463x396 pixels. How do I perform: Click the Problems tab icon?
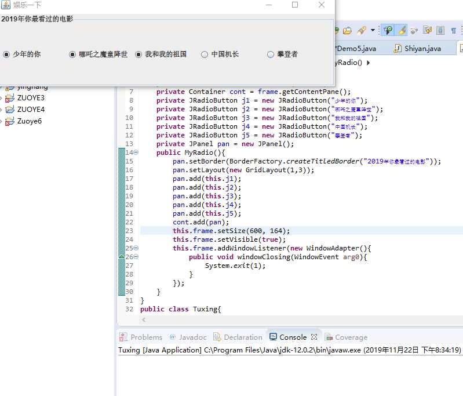pos(123,337)
